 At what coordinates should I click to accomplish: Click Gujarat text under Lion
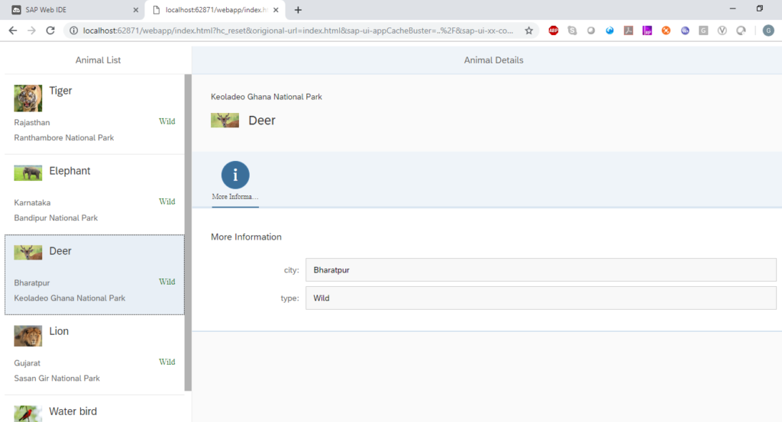point(27,363)
